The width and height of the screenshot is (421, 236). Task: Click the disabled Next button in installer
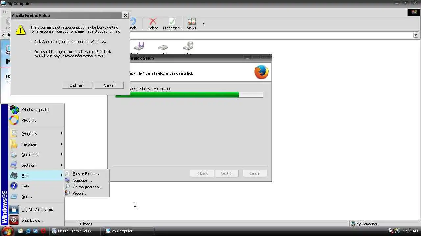pos(226,173)
